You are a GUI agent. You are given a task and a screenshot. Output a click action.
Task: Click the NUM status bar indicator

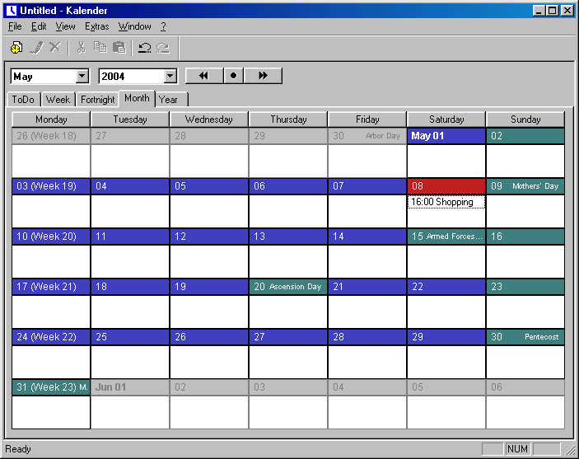pyautogui.click(x=518, y=448)
